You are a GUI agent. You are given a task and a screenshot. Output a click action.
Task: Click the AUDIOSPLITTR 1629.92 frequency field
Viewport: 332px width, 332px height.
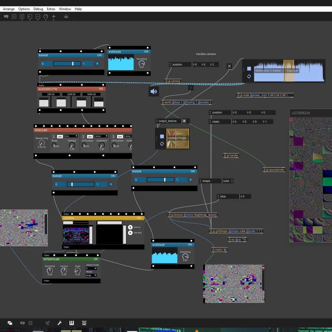71,94
